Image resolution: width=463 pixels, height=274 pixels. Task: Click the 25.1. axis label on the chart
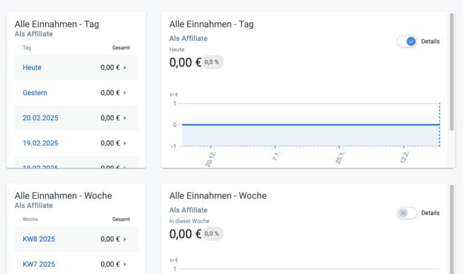click(340, 158)
